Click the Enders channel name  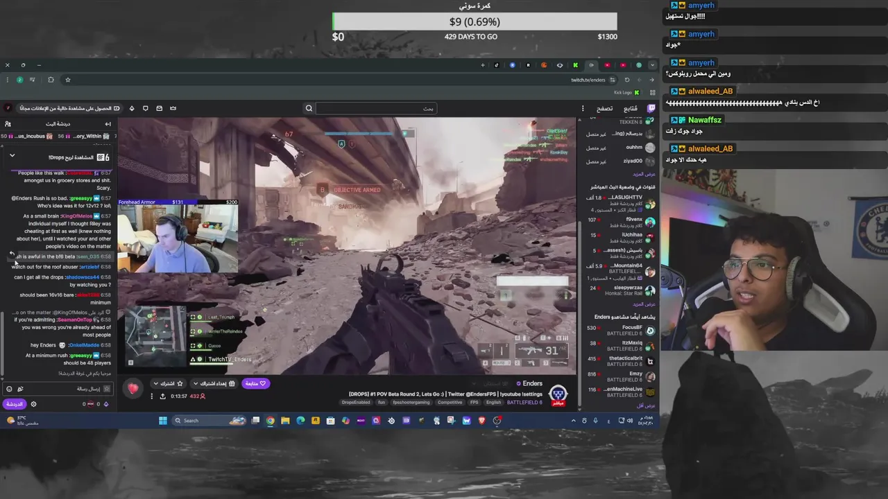533,383
